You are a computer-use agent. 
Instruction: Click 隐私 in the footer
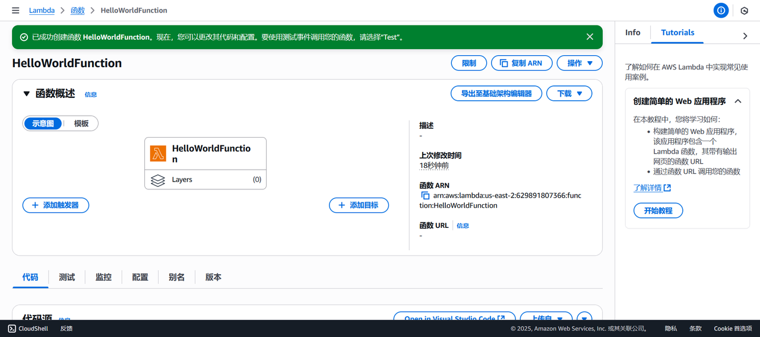670,328
